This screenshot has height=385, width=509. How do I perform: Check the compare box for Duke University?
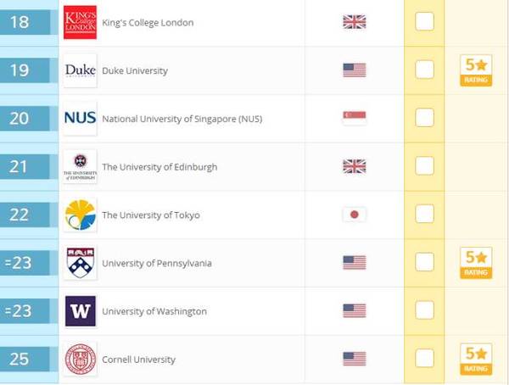424,70
